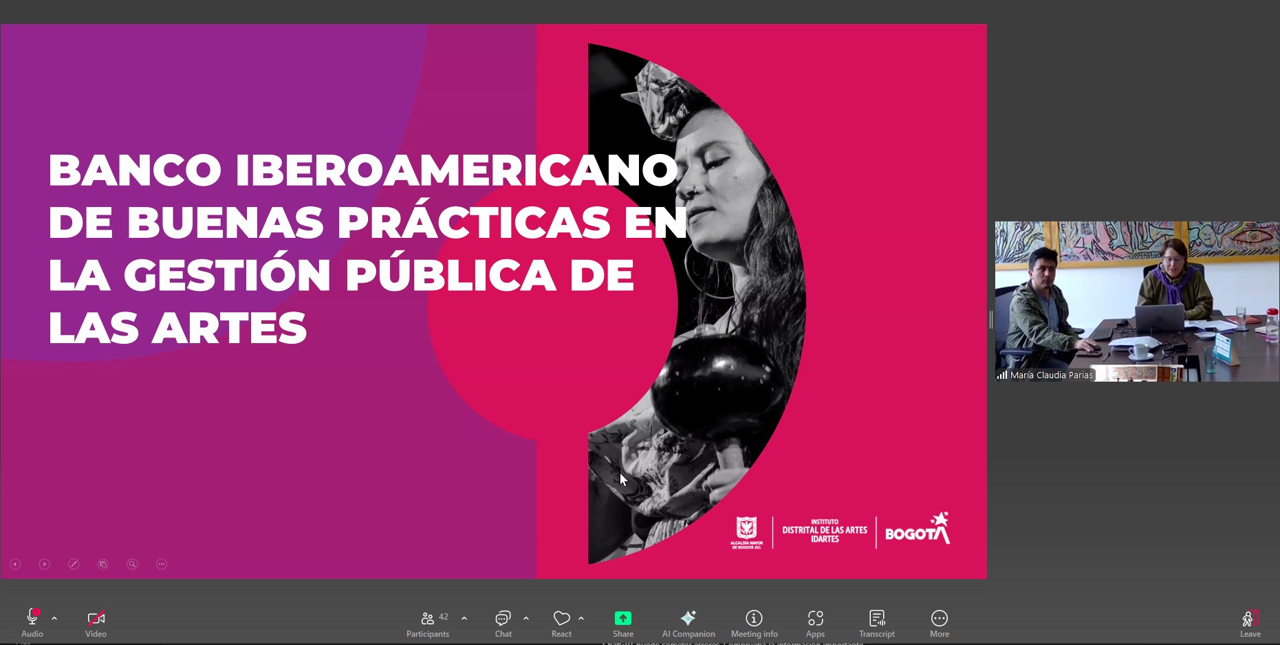Click the green Share screen button
The image size is (1280, 645).
[x=622, y=618]
